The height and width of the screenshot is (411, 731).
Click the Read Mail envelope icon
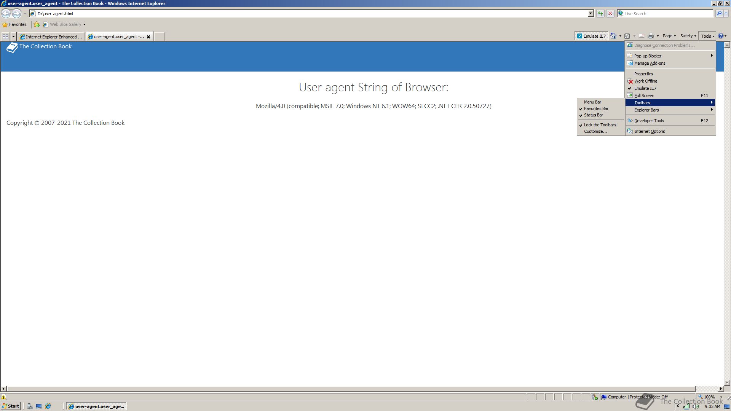point(642,36)
